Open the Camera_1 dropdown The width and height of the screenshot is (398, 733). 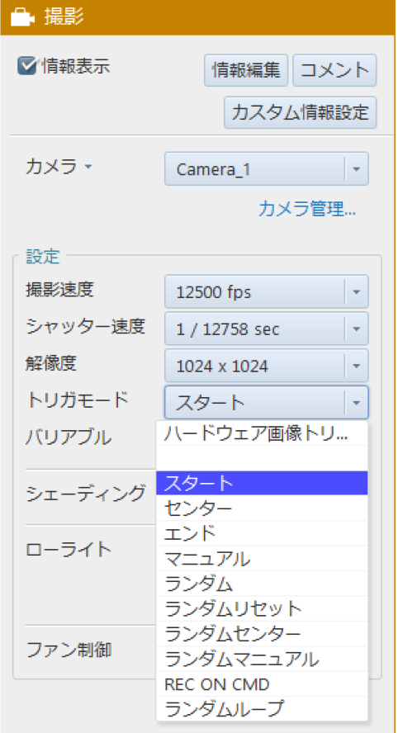point(267,169)
